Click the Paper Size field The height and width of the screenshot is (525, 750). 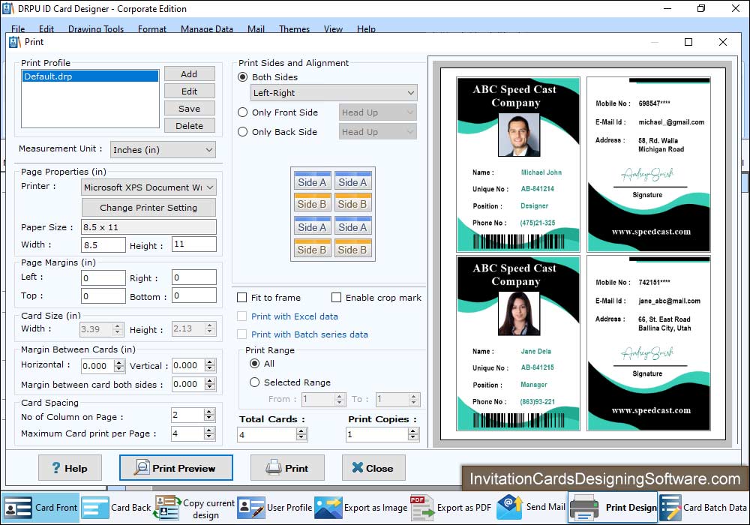point(148,226)
